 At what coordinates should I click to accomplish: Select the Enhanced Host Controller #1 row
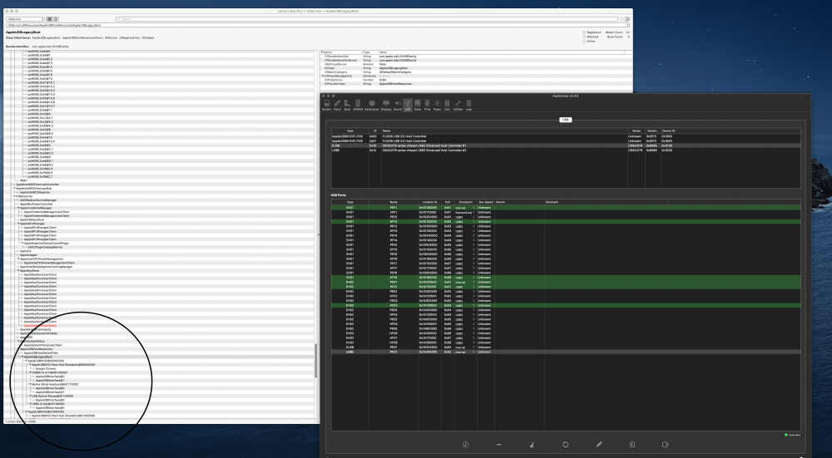pyautogui.click(x=566, y=145)
